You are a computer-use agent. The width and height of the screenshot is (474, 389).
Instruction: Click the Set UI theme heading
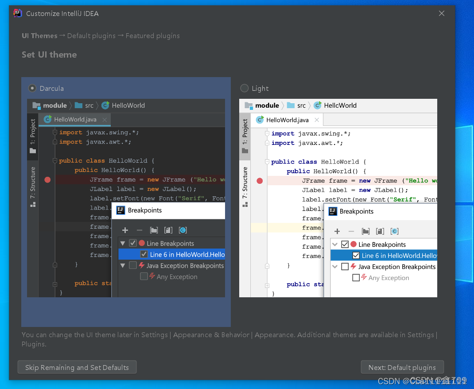[x=49, y=54]
